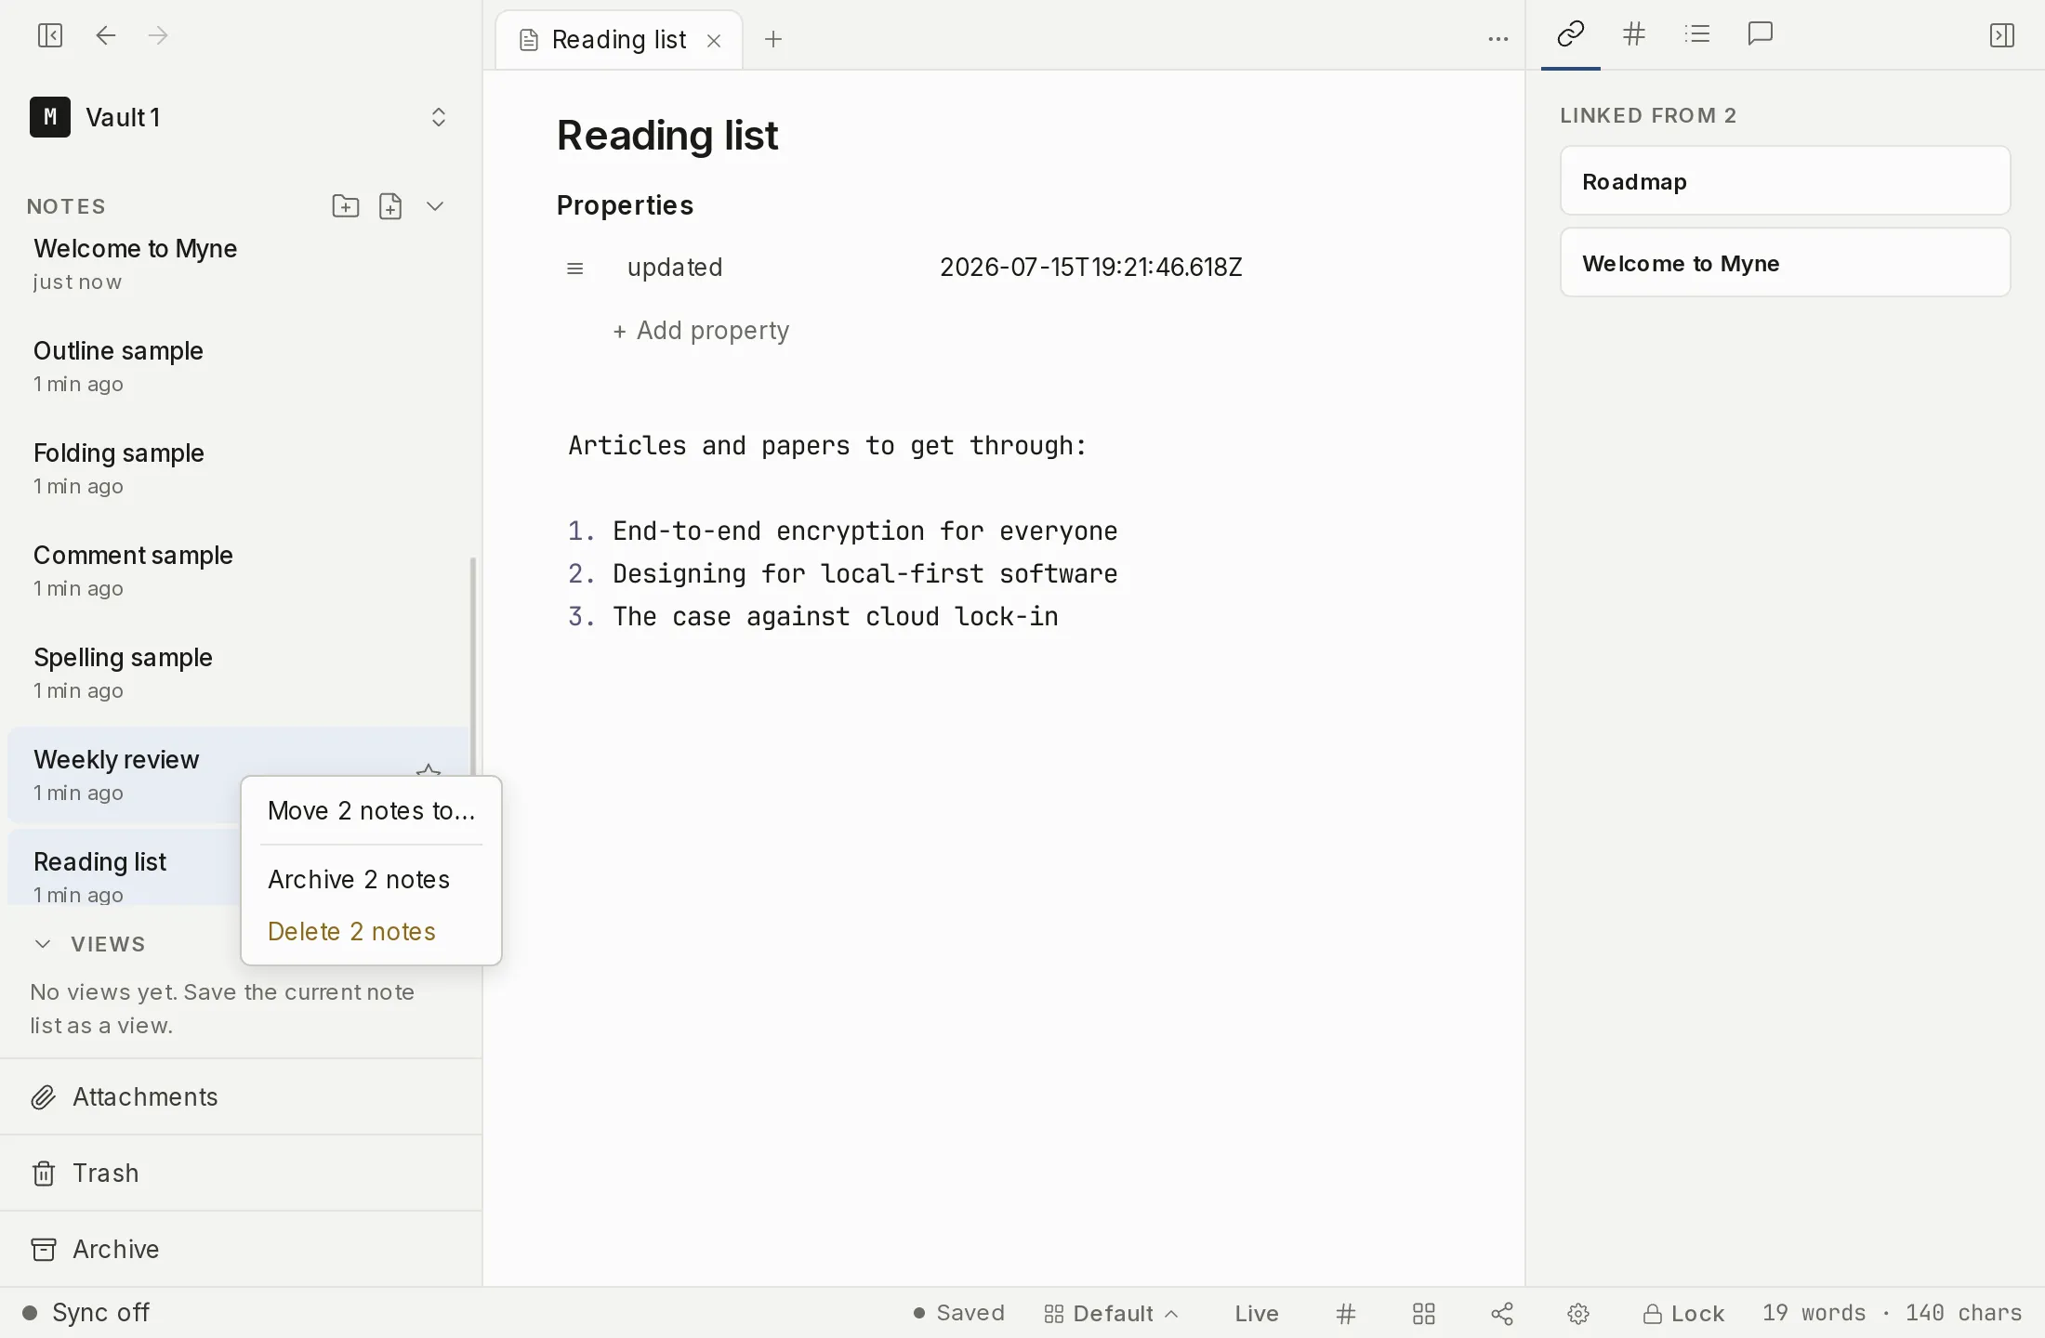This screenshot has height=1338, width=2045.
Task: Open the Vault 1 switcher
Action: click(x=240, y=117)
